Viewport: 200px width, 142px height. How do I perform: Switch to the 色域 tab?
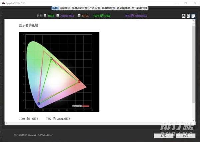(55, 8)
